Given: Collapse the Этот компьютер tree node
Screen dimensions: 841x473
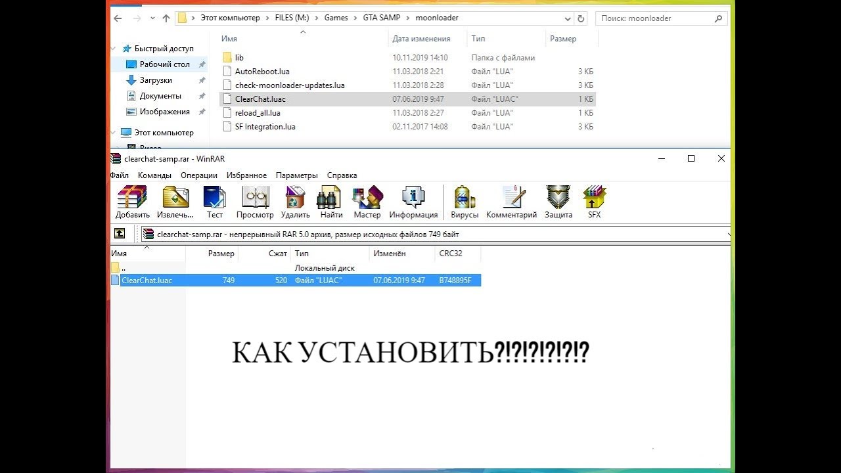Looking at the screenshot, I should click(x=114, y=133).
